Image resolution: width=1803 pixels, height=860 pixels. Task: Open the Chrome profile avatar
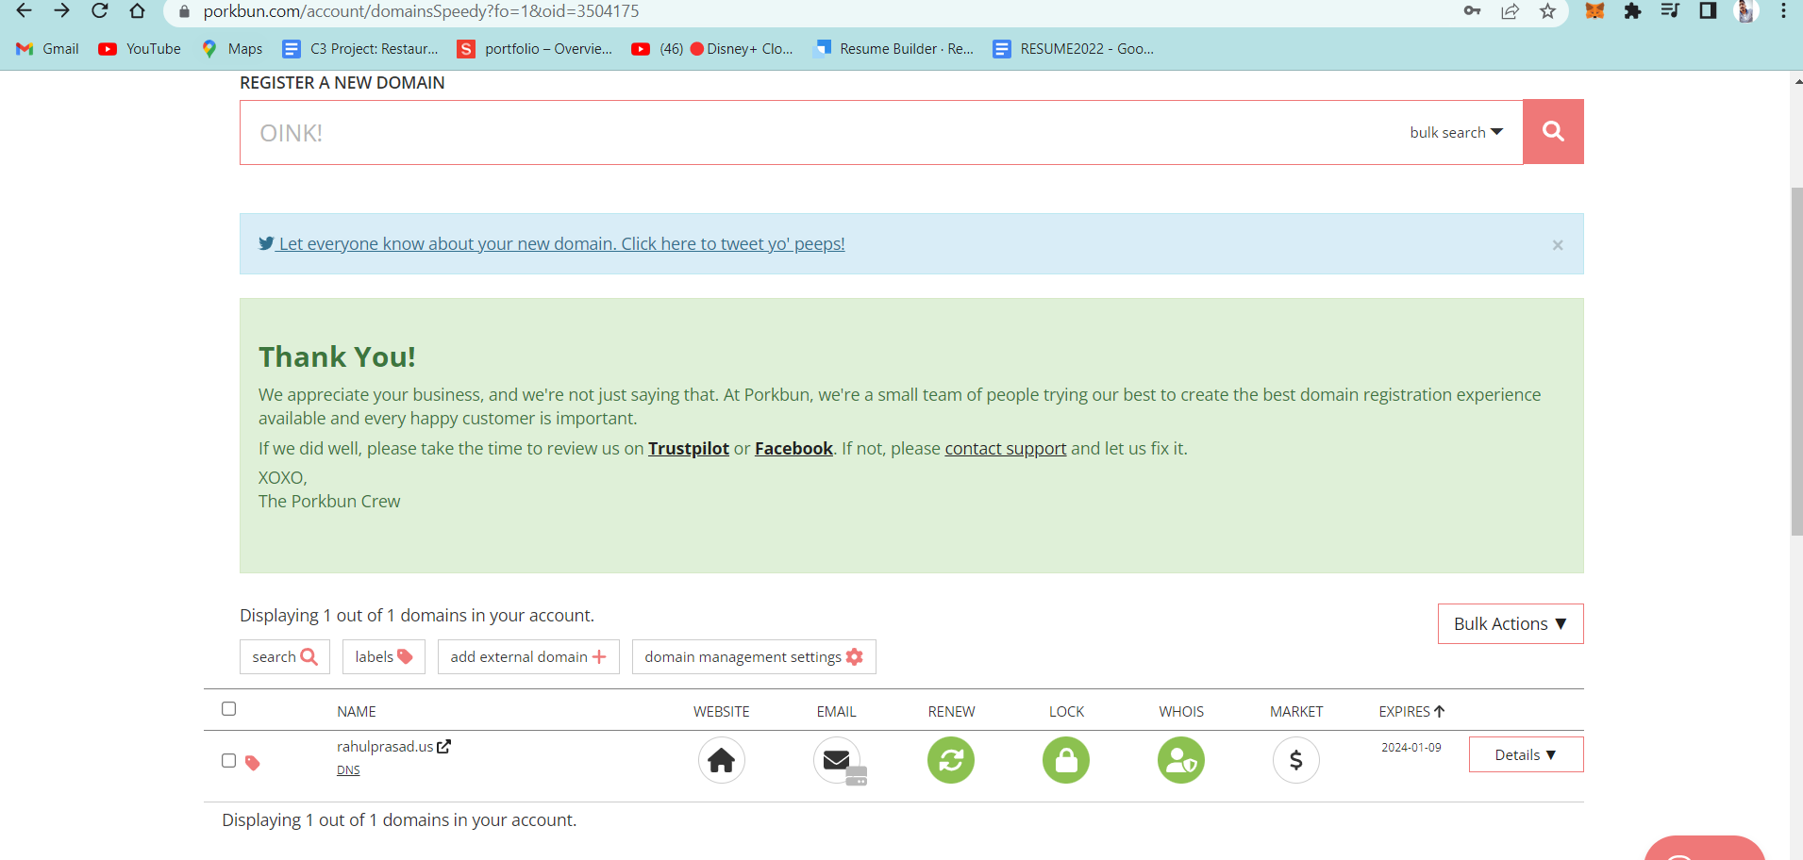1745,11
